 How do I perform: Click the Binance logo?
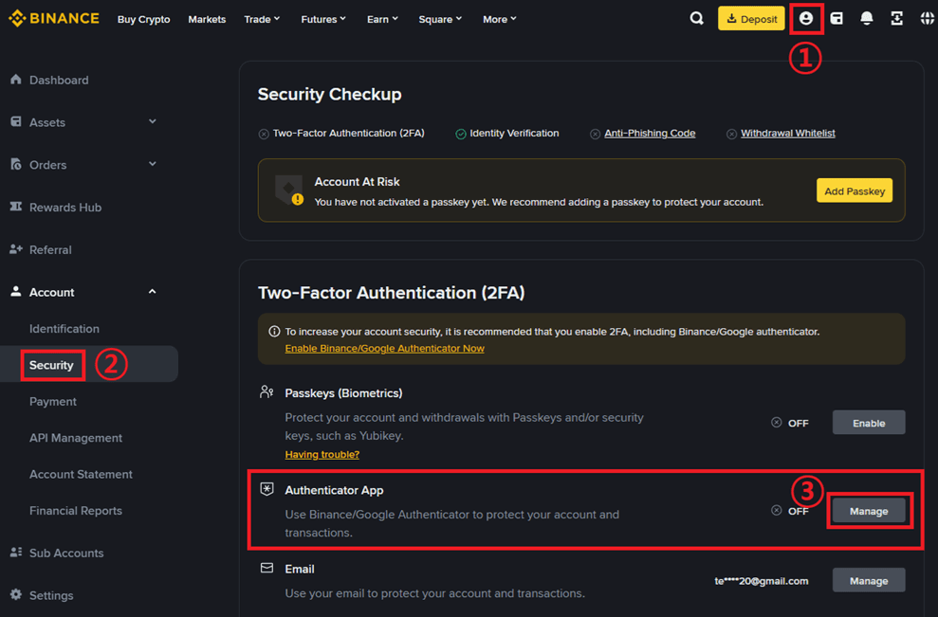(x=54, y=19)
